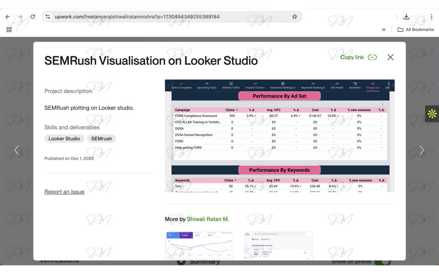This screenshot has height=274, width=439.
Task: Click Published on Dec 1, 2023 text
Action: click(69, 158)
